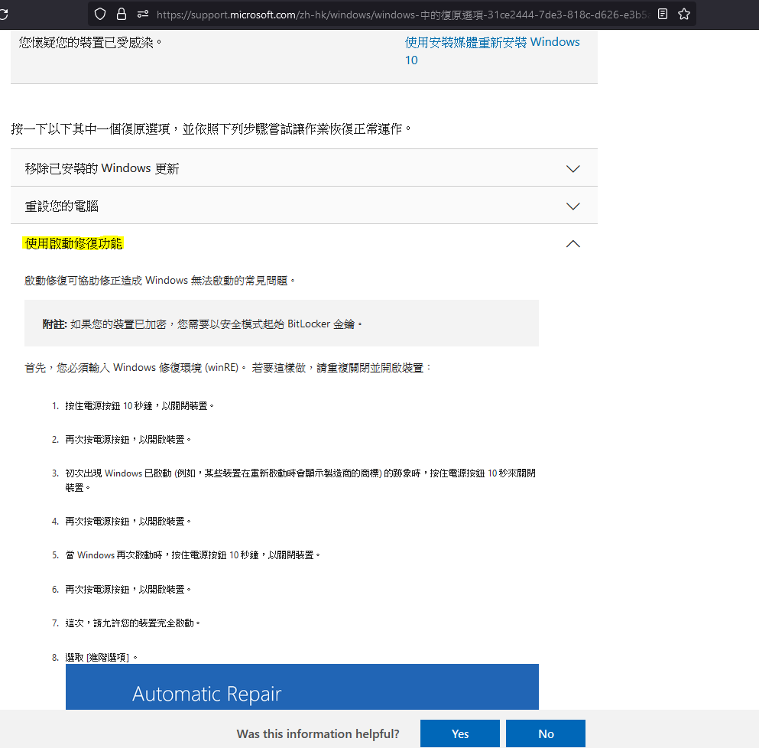Click the text 您懷疑您的裝置已受感染
759x748 pixels.
pyautogui.click(x=90, y=43)
